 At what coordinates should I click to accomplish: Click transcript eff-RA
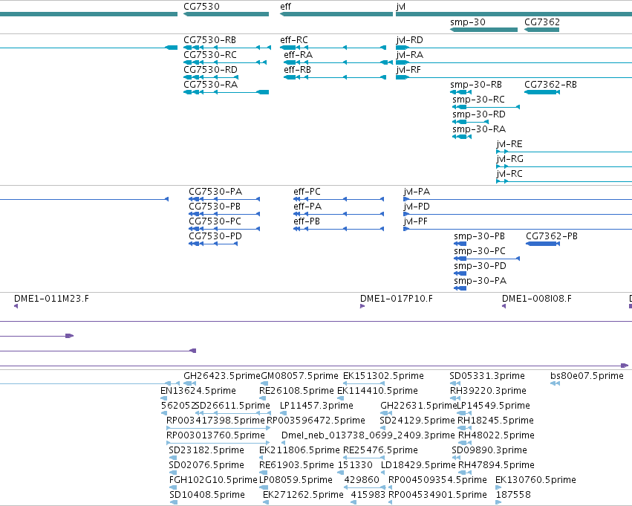coord(338,62)
